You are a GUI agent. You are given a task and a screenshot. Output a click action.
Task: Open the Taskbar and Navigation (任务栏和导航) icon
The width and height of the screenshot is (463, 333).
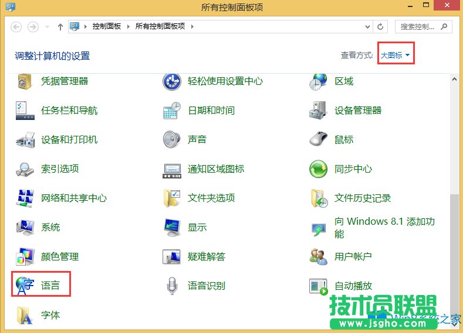pyautogui.click(x=25, y=111)
